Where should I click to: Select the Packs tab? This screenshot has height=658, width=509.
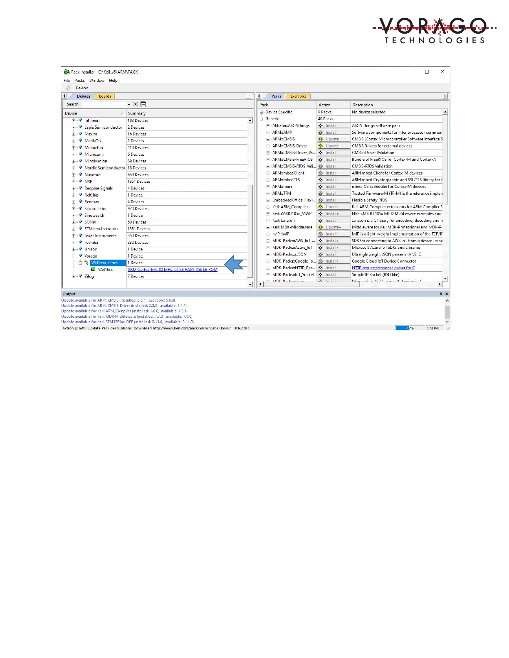276,96
